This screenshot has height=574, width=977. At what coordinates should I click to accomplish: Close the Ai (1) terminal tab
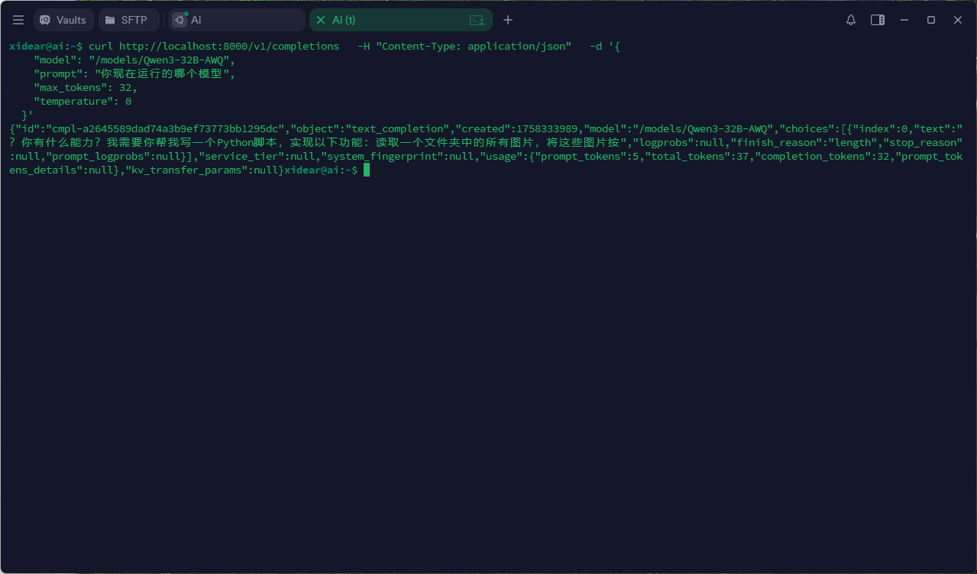[321, 20]
